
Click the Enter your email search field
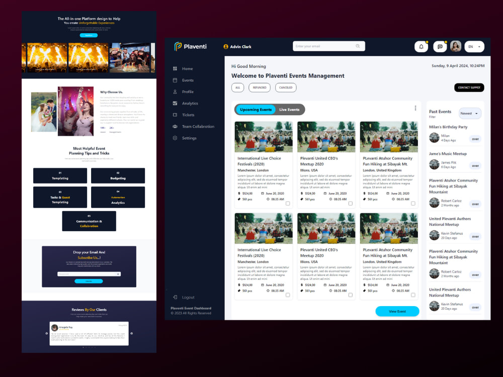[x=329, y=46]
